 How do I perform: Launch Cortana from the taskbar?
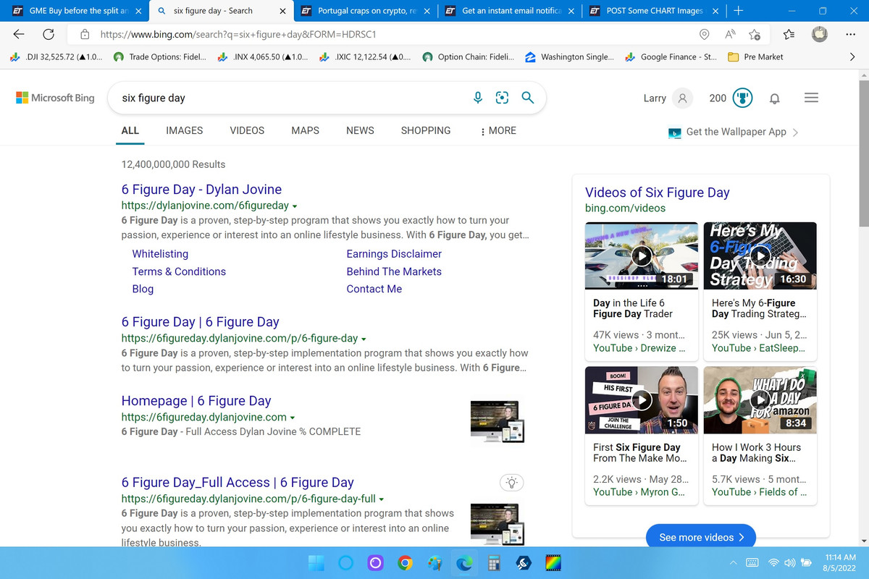[345, 562]
